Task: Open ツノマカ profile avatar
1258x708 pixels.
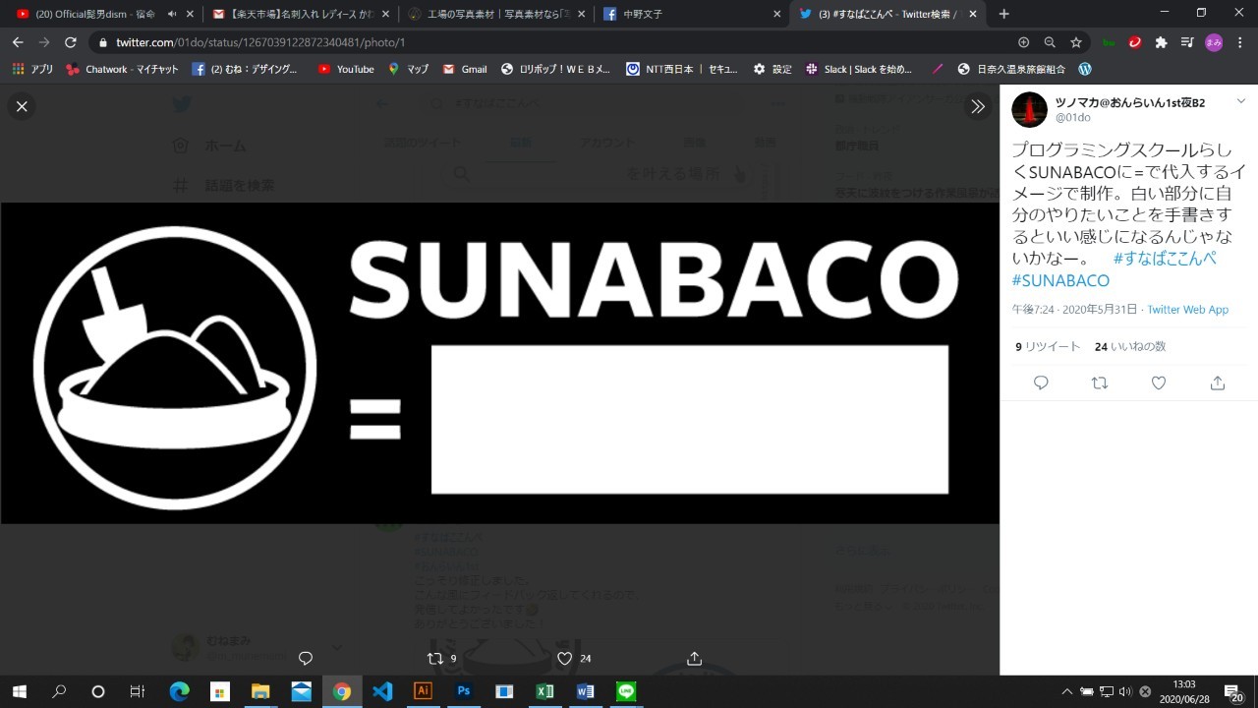Action: 1029,109
